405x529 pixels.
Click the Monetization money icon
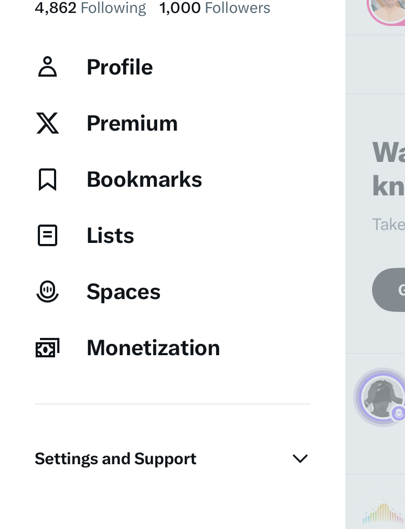[48, 348]
